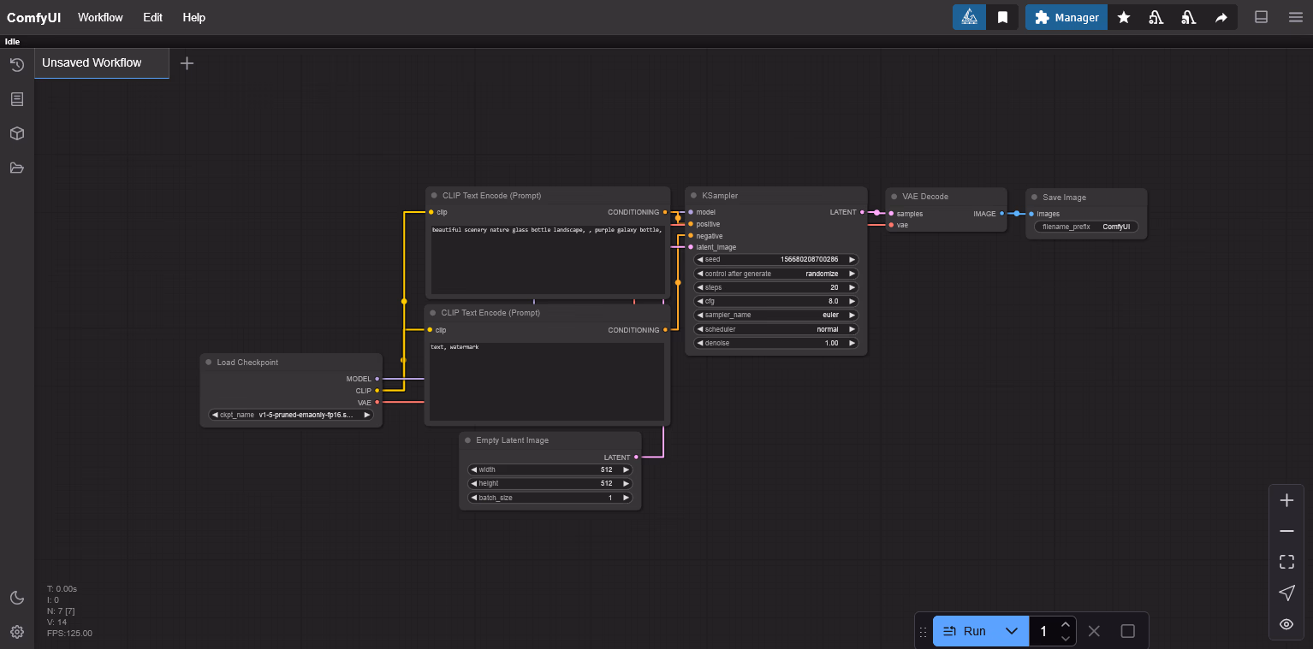Screen dimensions: 1313x649
Task: Click the filename_prefix field in Save Image
Action: click(x=1085, y=226)
